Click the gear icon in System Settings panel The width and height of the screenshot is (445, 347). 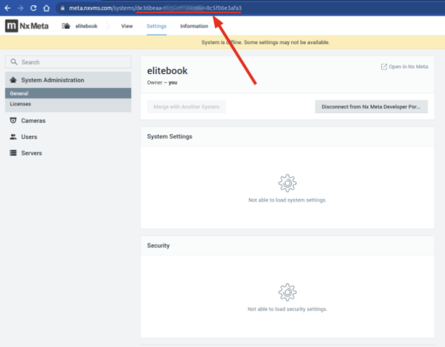point(287,183)
